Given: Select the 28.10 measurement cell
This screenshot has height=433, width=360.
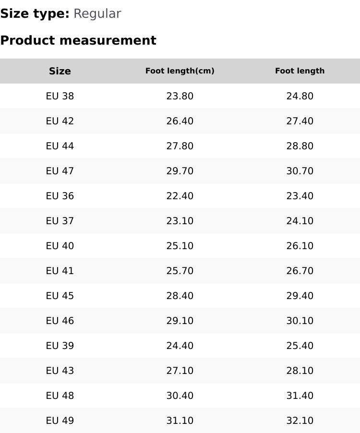Looking at the screenshot, I should tap(300, 371).
